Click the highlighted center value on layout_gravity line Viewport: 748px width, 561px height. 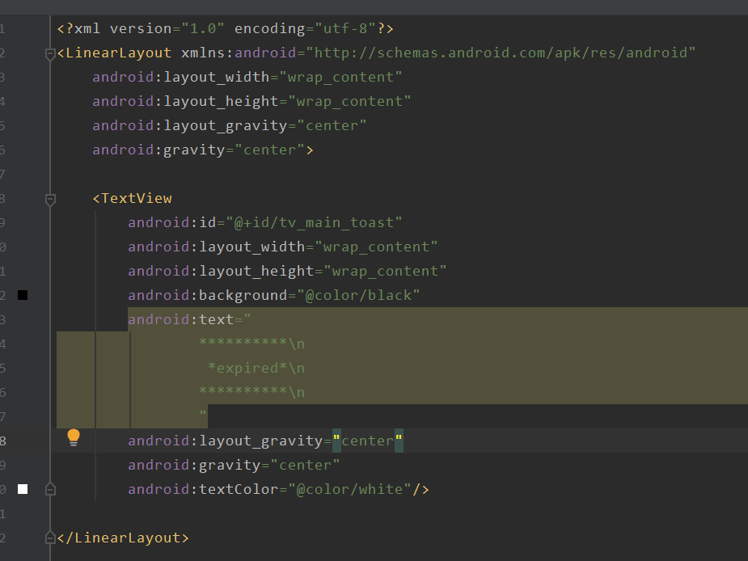coord(367,440)
